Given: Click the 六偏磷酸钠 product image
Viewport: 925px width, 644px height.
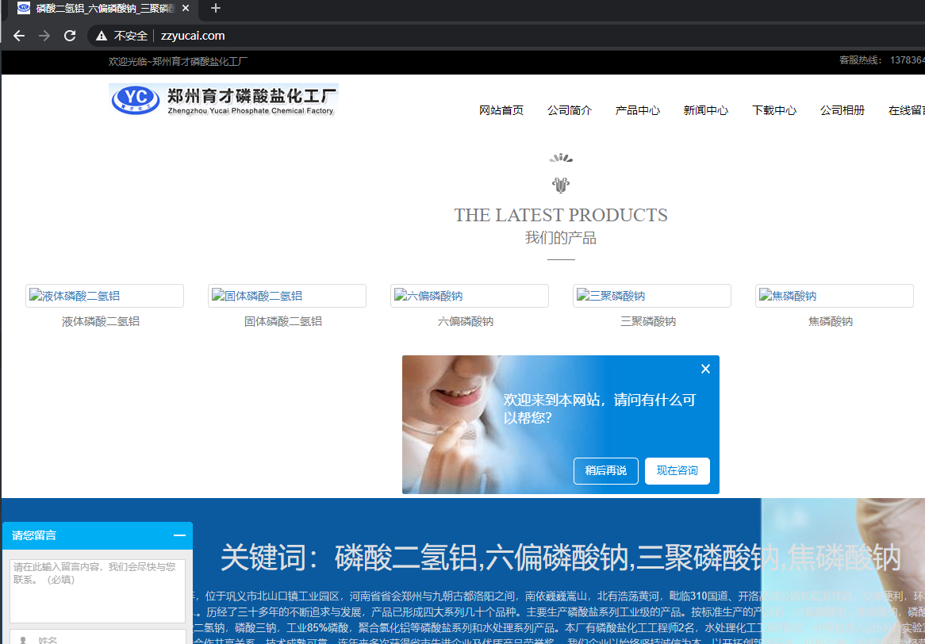Looking at the screenshot, I should click(470, 296).
